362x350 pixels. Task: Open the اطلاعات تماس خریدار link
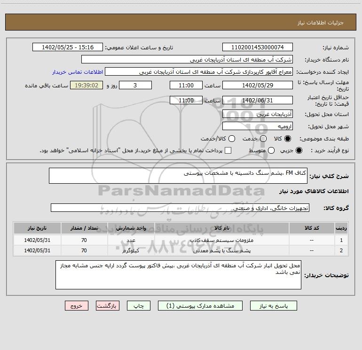tap(78, 72)
